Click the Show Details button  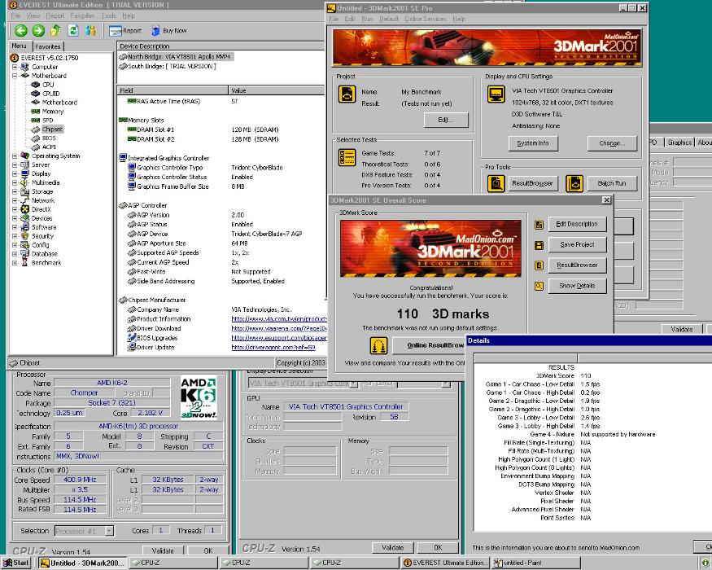577,286
